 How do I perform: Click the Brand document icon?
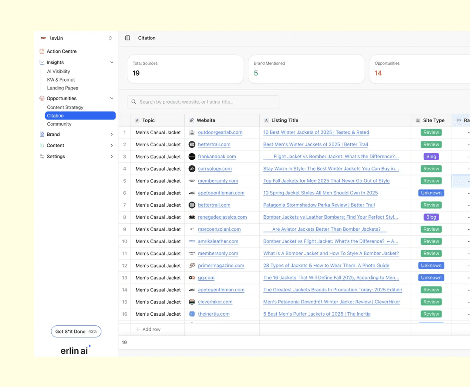(x=42, y=134)
